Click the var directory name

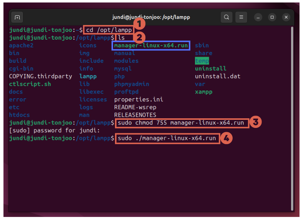point(200,84)
